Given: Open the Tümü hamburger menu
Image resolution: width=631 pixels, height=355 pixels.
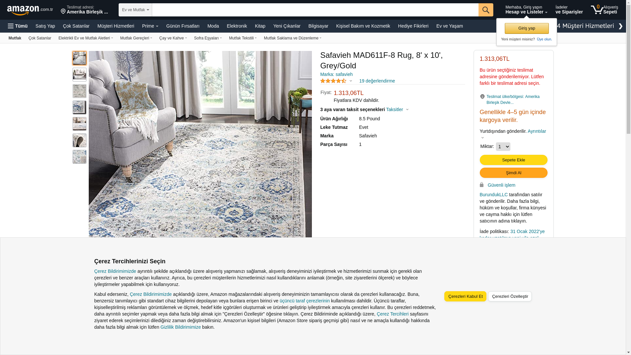Looking at the screenshot, I should pyautogui.click(x=18, y=26).
